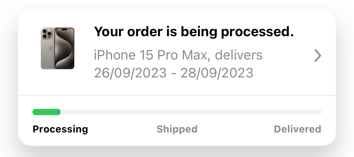This screenshot has height=157, width=354.
Task: Tap the Dynamic Island on phone front image
Action: tap(65, 29)
